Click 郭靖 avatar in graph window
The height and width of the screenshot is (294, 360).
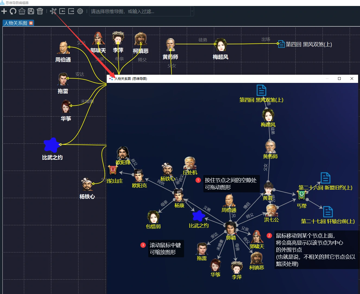[x=230, y=228]
